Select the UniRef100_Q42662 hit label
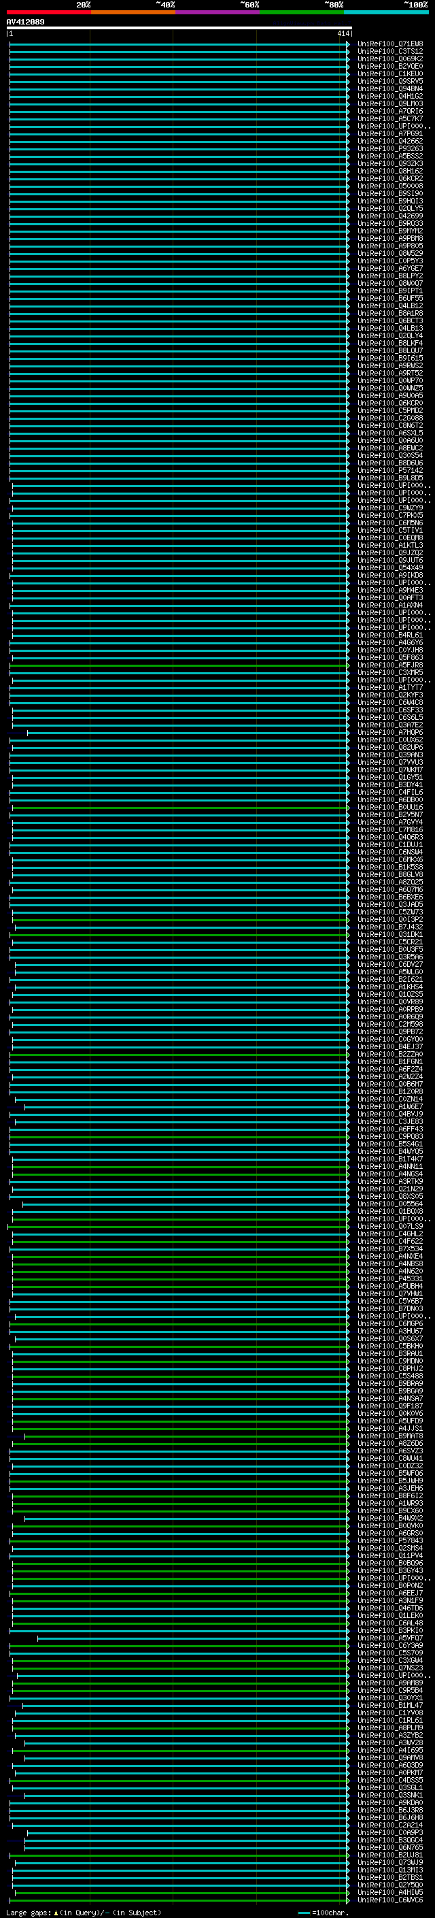The width and height of the screenshot is (435, 1918). click(389, 142)
